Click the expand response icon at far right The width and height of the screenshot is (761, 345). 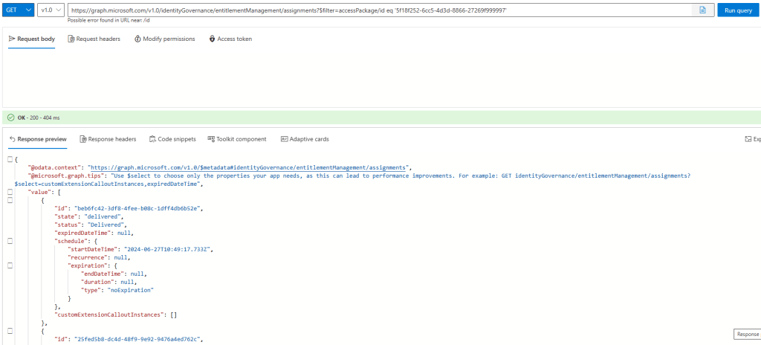tap(749, 139)
